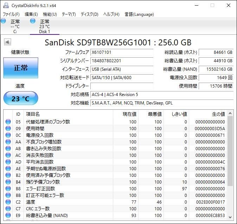Open the 機能(U) menu
The height and width of the screenshot is (224, 237).
50,14
